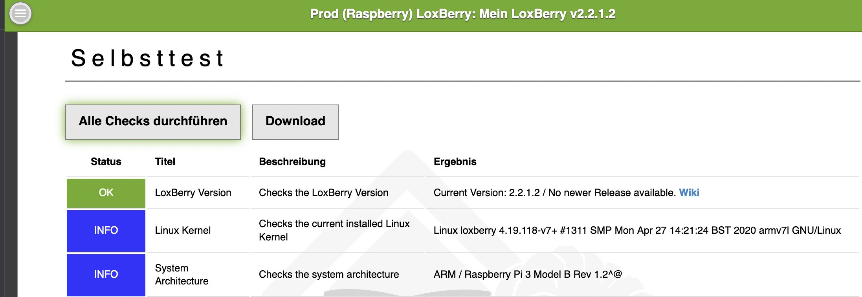Image resolution: width=862 pixels, height=297 pixels.
Task: Open the Wiki link in the LoxBerry Version row
Action: click(689, 192)
